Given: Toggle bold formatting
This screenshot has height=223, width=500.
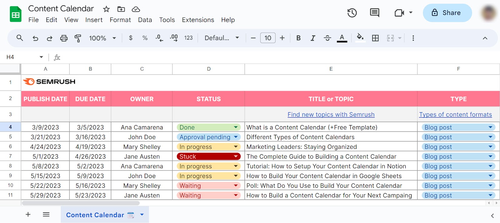Looking at the screenshot, I should [298, 38].
